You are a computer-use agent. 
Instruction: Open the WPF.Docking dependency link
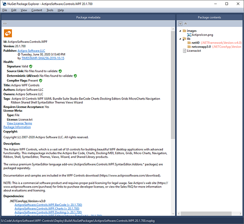pos(48,212)
